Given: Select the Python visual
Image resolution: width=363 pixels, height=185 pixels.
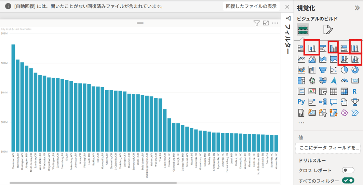Looking at the screenshot, I should pos(301,102).
